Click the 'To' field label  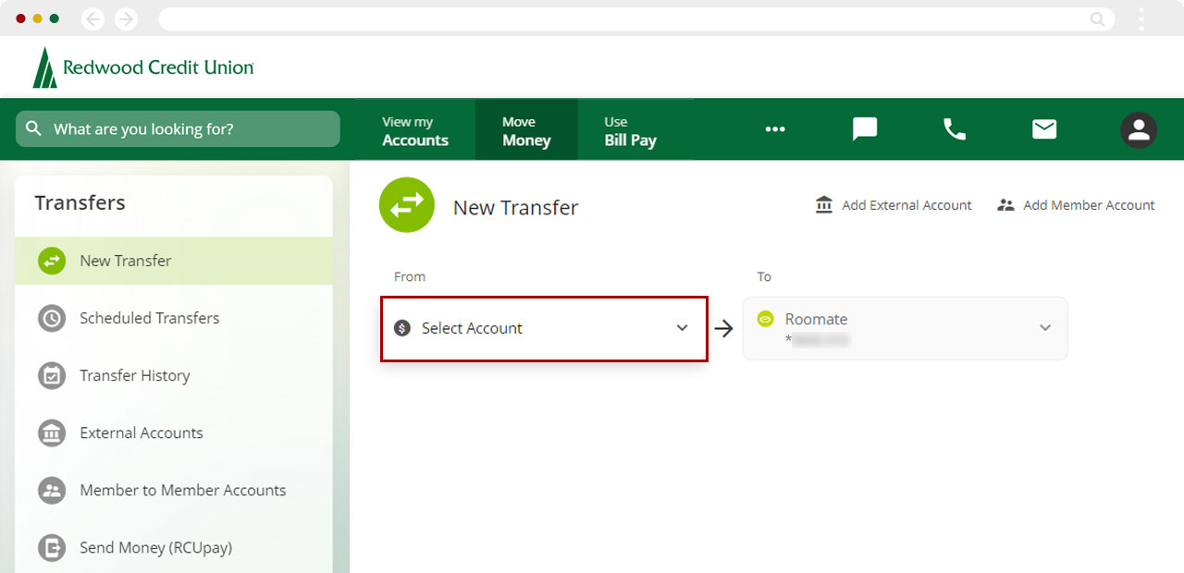(x=764, y=276)
